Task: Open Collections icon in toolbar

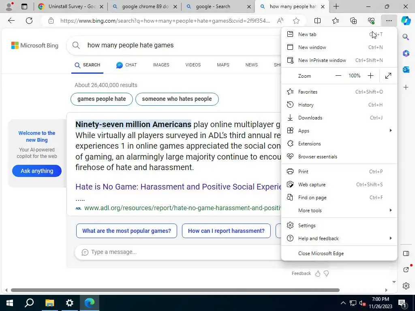Action: click(x=353, y=21)
